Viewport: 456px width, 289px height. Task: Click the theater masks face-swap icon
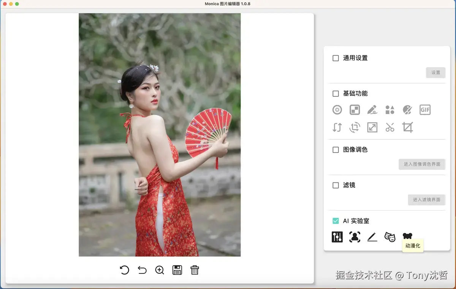click(390, 237)
